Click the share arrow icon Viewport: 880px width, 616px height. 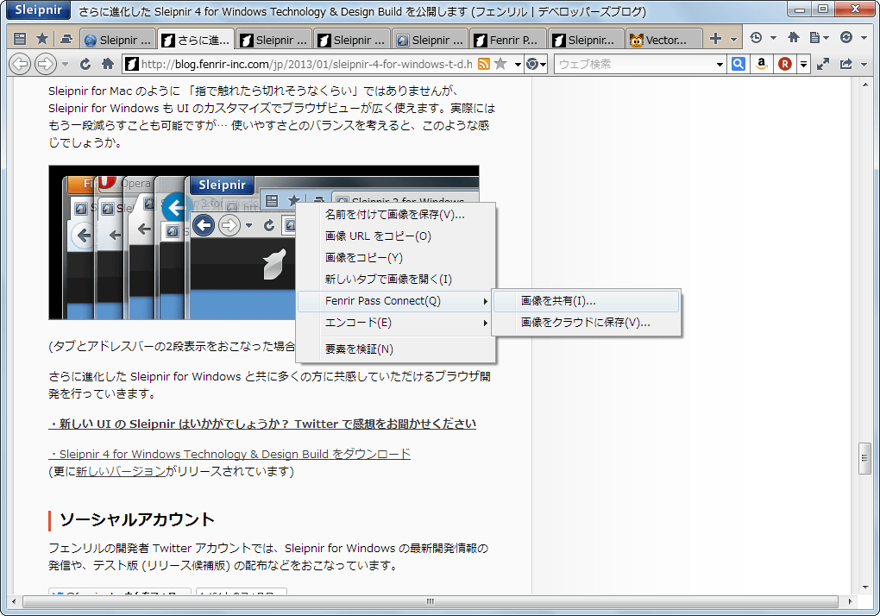coord(846,64)
